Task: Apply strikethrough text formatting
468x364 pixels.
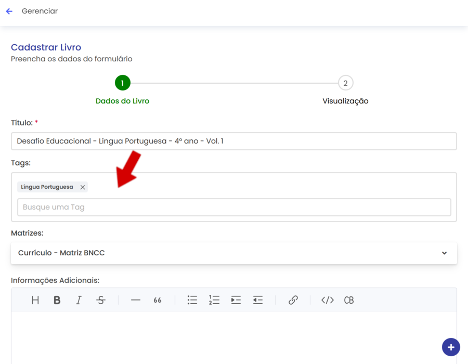Action: [101, 300]
